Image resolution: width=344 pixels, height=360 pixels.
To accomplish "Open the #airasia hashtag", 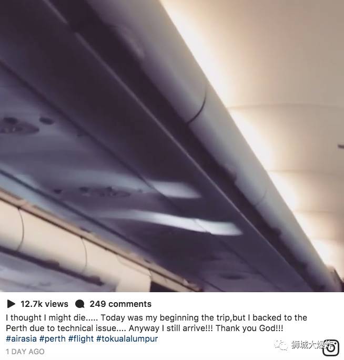I will coord(21,338).
